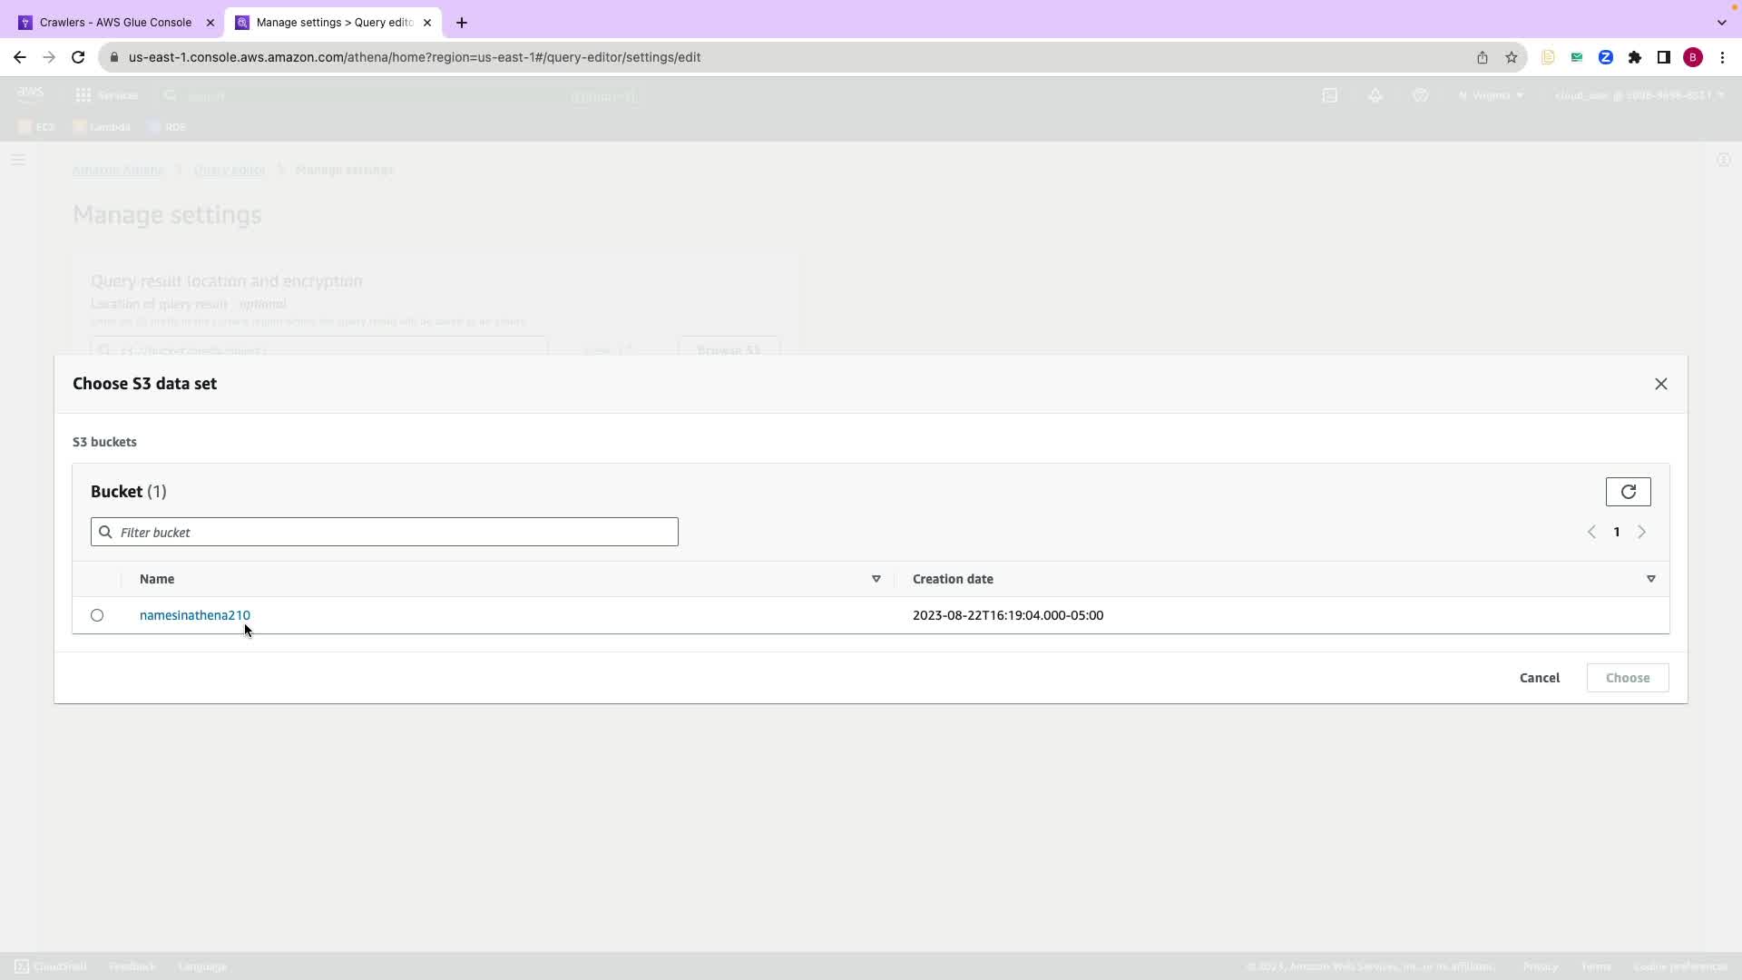Open the namesinathena210 bucket link

tap(194, 615)
